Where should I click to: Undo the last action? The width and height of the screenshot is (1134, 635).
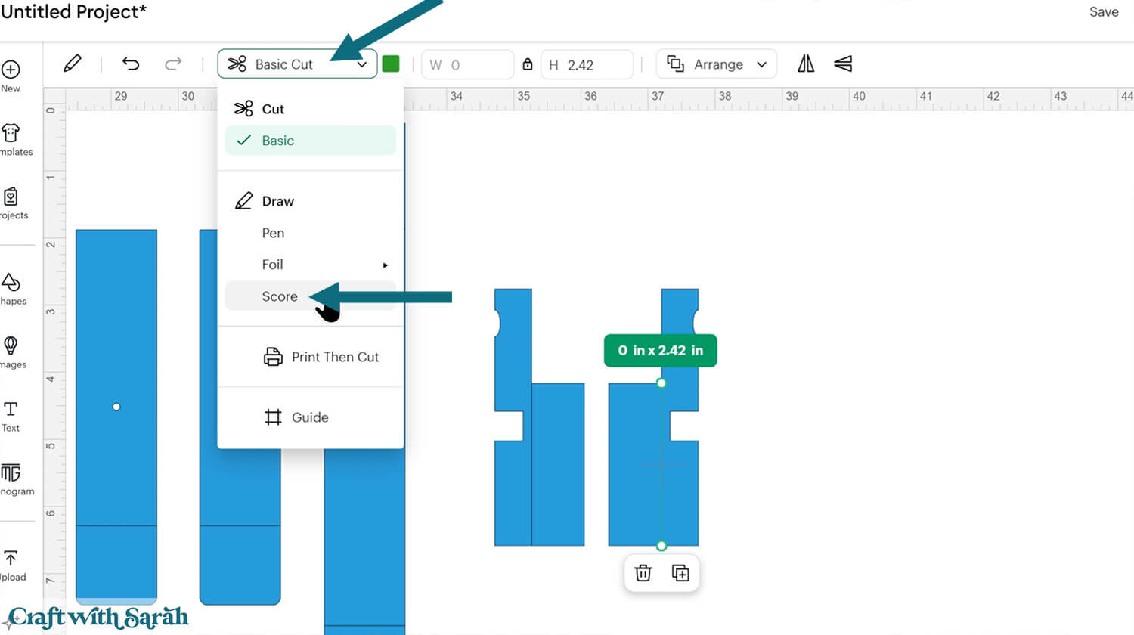pos(131,64)
